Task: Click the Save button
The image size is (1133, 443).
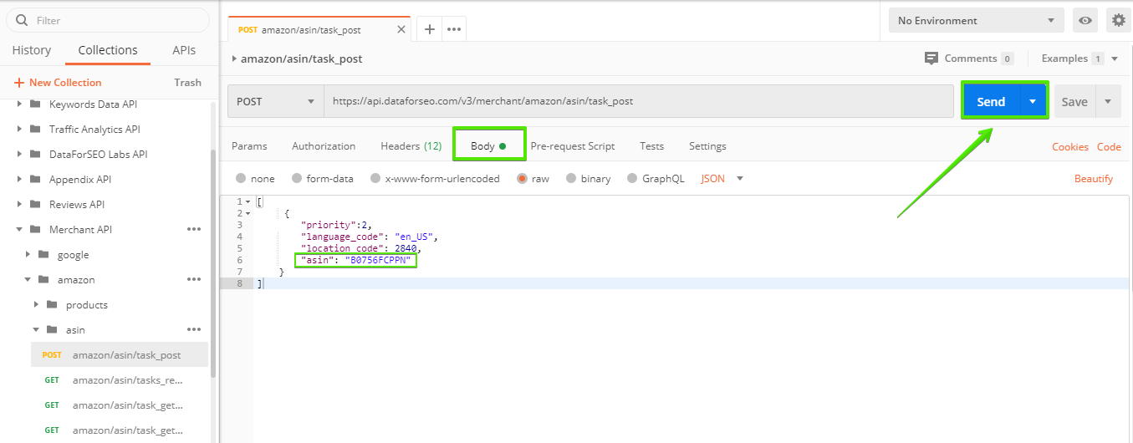Action: pyautogui.click(x=1074, y=101)
